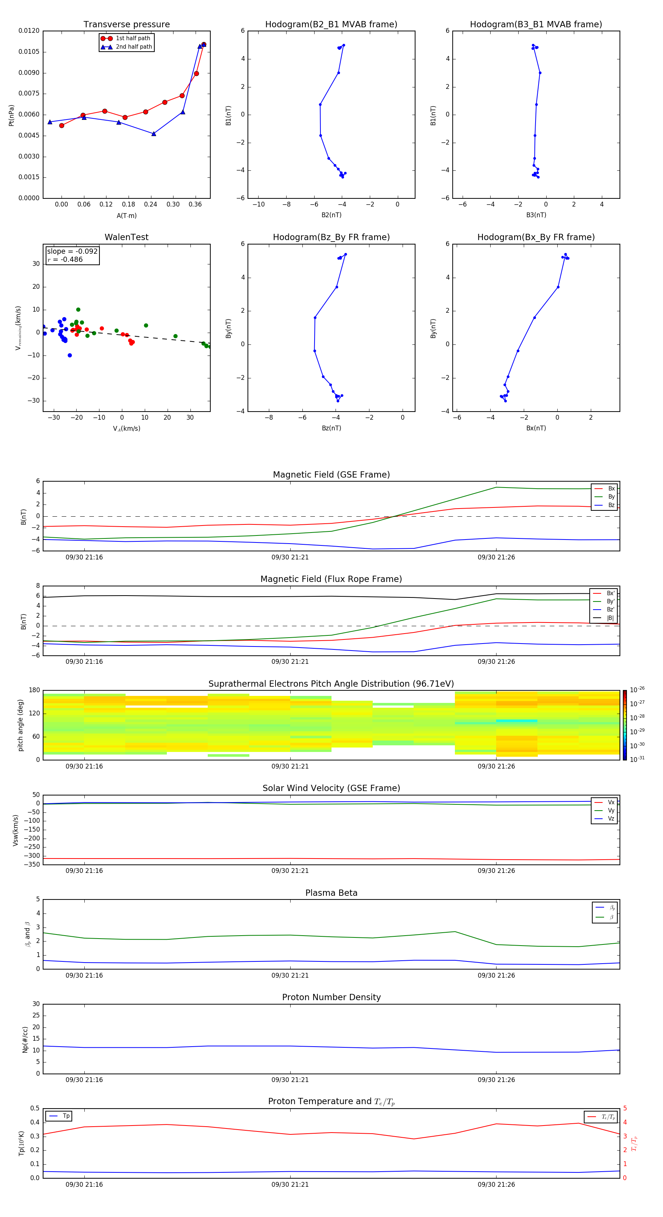Click 'Magnetic Field (GSE Frame)' title
The image size is (663, 1217).
coord(331,475)
